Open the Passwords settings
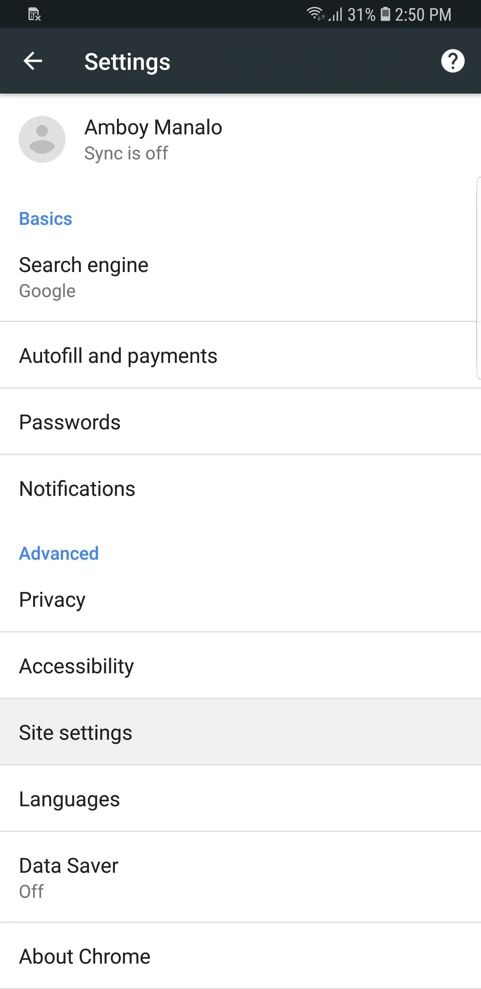The image size is (481, 989). tap(240, 422)
